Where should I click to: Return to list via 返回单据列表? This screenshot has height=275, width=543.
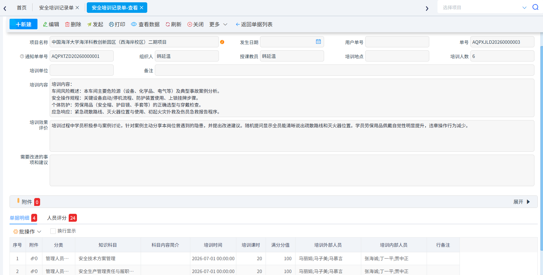pos(254,24)
